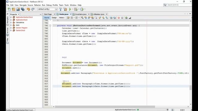
Task: Click Toggle Bookmark icon
Action: pos(107,18)
